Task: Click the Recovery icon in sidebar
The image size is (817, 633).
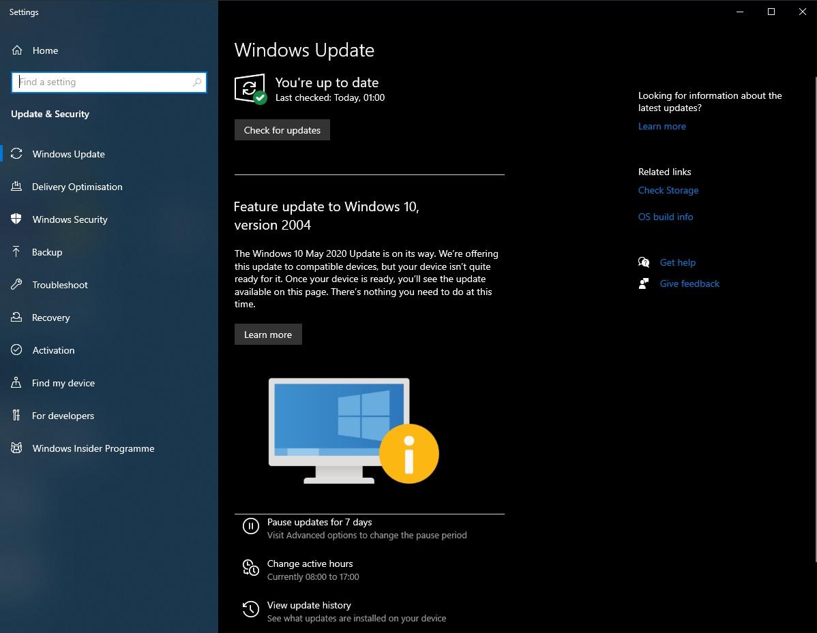Action: point(16,317)
